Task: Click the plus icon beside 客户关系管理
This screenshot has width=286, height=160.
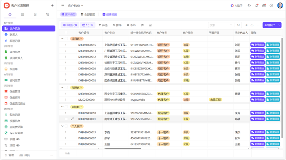Action: pyautogui.click(x=52, y=6)
